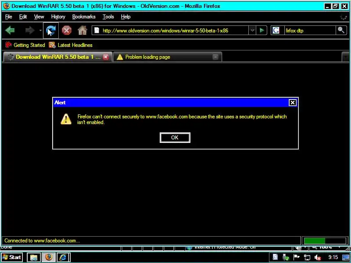Viewport: 351px width, 263px height.
Task: Click the Firefox taskbar button
Action: pyautogui.click(x=49, y=257)
